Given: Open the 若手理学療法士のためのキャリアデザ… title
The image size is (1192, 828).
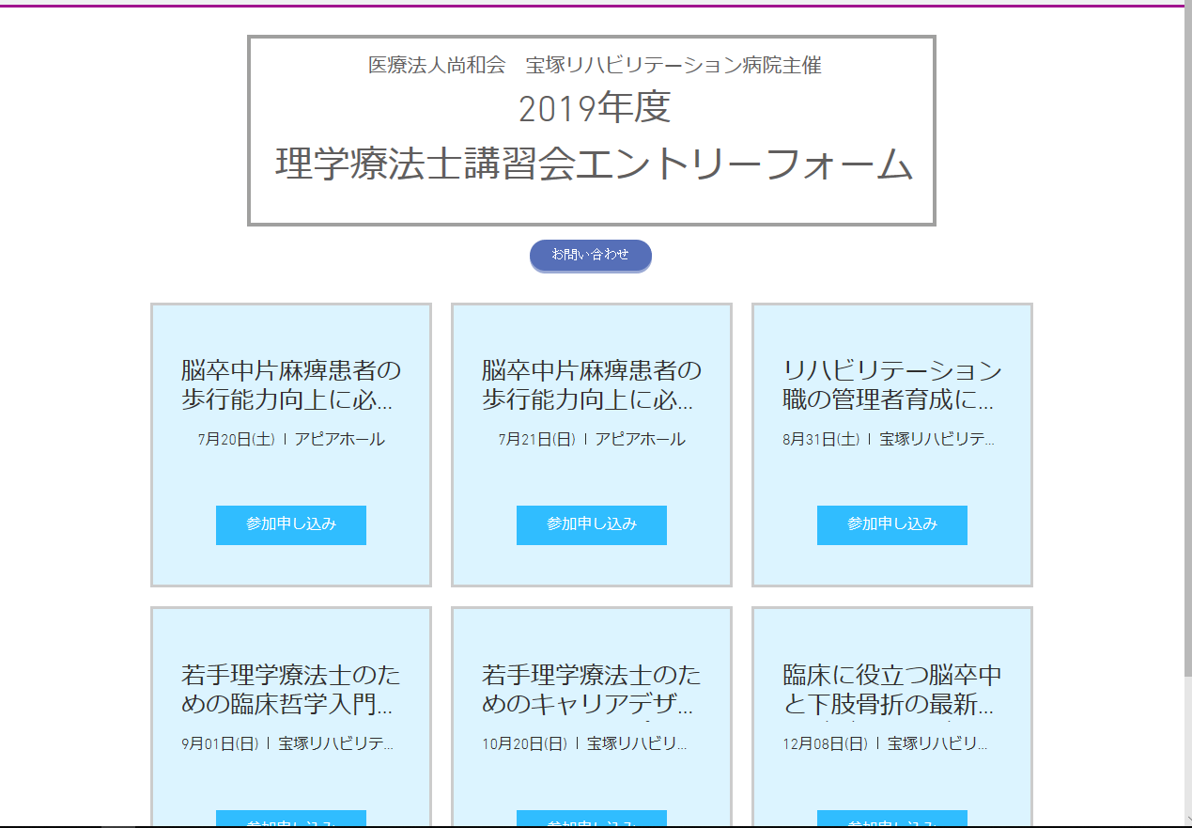Looking at the screenshot, I should pyautogui.click(x=592, y=690).
